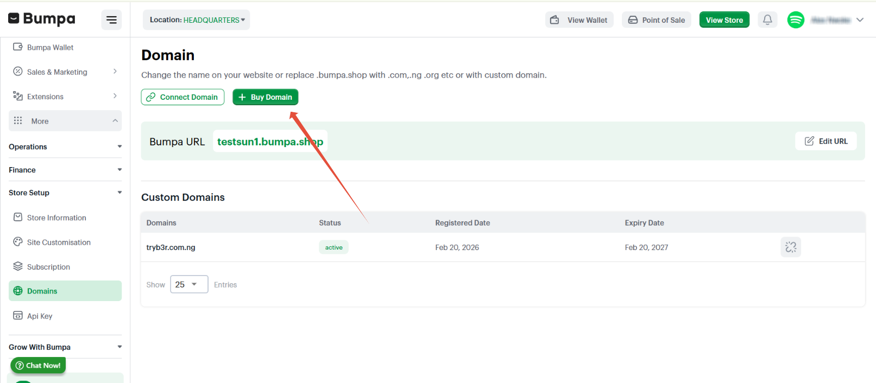This screenshot has width=876, height=383.
Task: Click the wallet icon in View Wallet
Action: tap(554, 20)
